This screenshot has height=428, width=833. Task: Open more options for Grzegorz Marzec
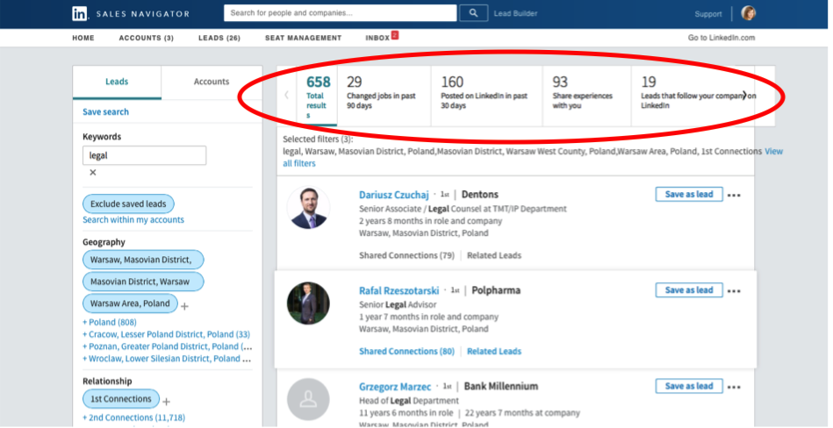click(734, 387)
